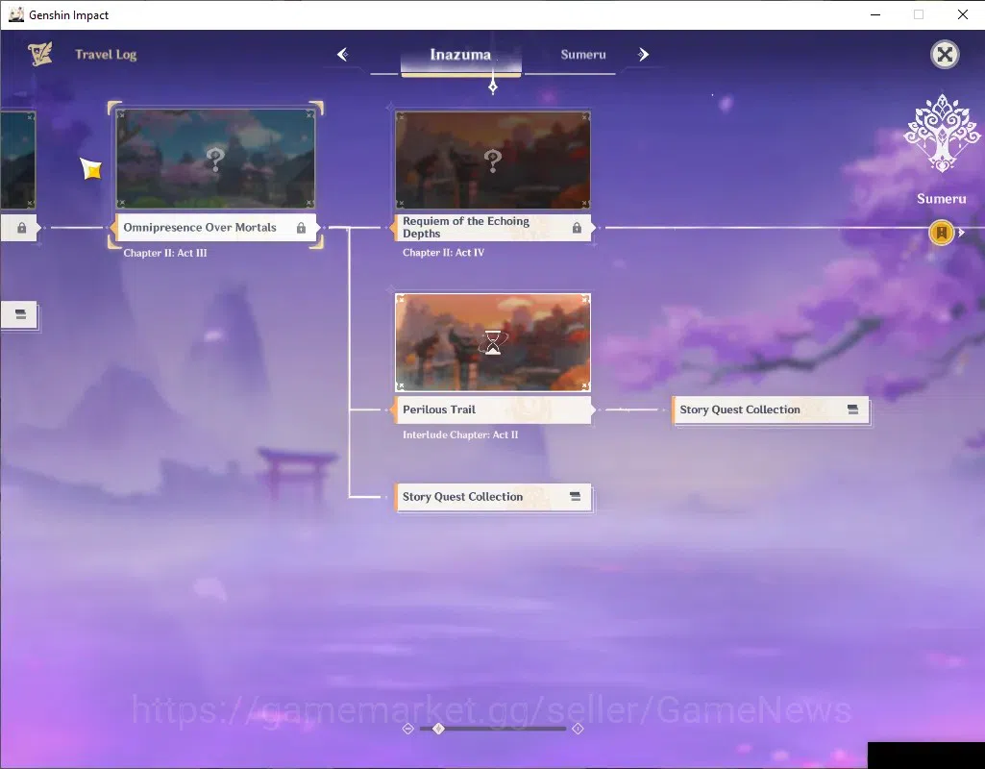
Task: Click the gold bookmark node toward Sumeru
Action: click(941, 233)
